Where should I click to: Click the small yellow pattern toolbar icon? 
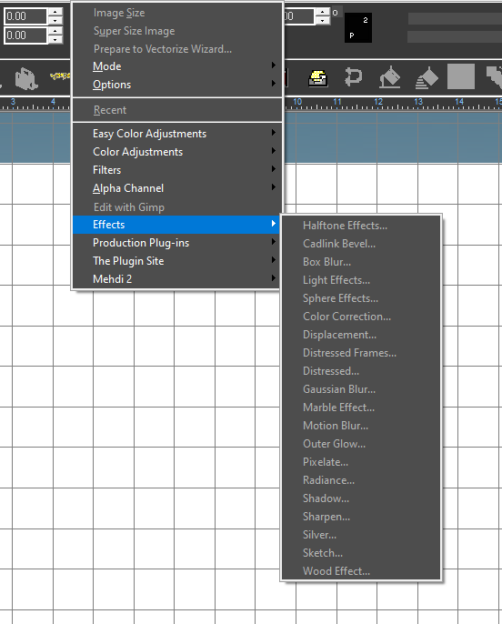pyautogui.click(x=60, y=75)
